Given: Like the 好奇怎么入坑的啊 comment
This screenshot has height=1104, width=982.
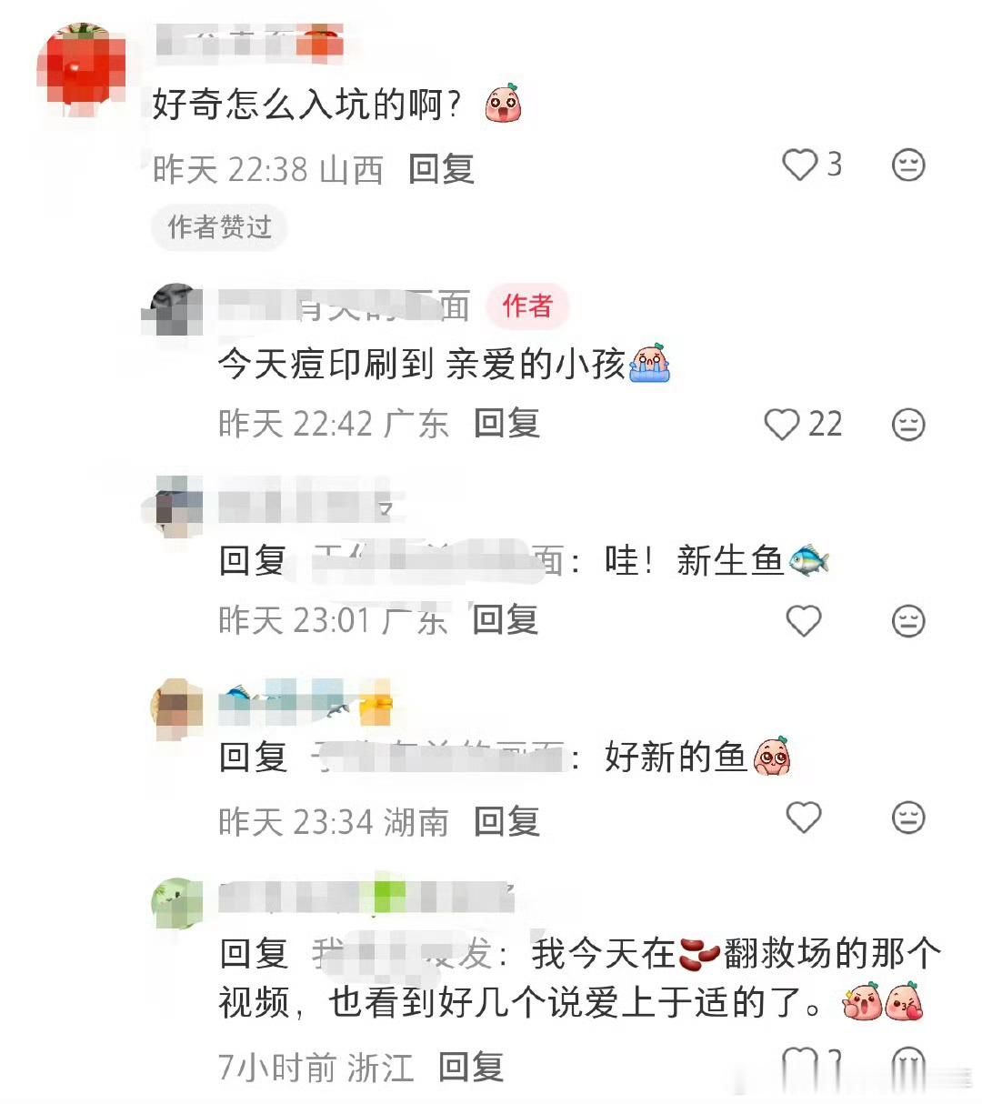Looking at the screenshot, I should tap(801, 166).
